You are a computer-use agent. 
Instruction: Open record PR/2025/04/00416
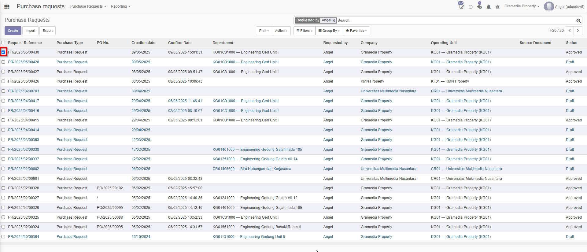click(24, 111)
